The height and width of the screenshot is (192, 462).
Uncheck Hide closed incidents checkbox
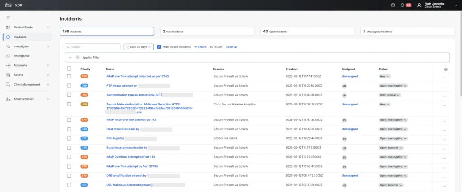coord(159,47)
